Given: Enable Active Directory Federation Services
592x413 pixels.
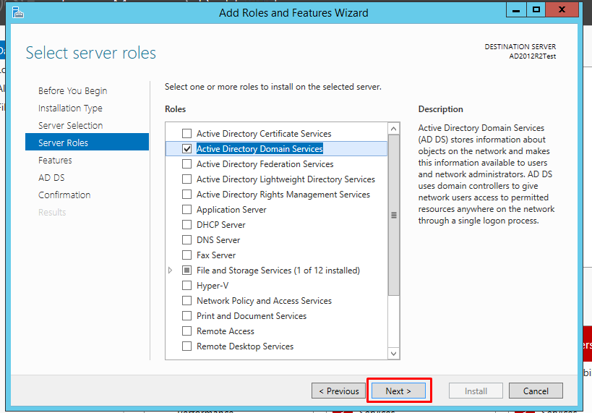Looking at the screenshot, I should [186, 163].
